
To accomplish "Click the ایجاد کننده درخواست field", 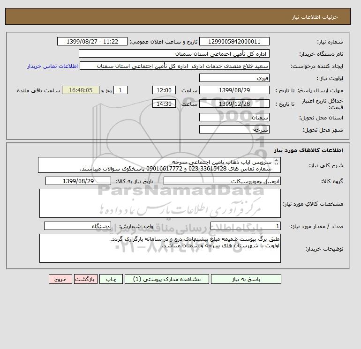I will coord(174,66).
